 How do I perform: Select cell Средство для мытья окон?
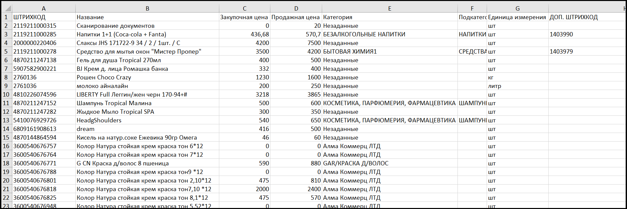[x=147, y=51]
